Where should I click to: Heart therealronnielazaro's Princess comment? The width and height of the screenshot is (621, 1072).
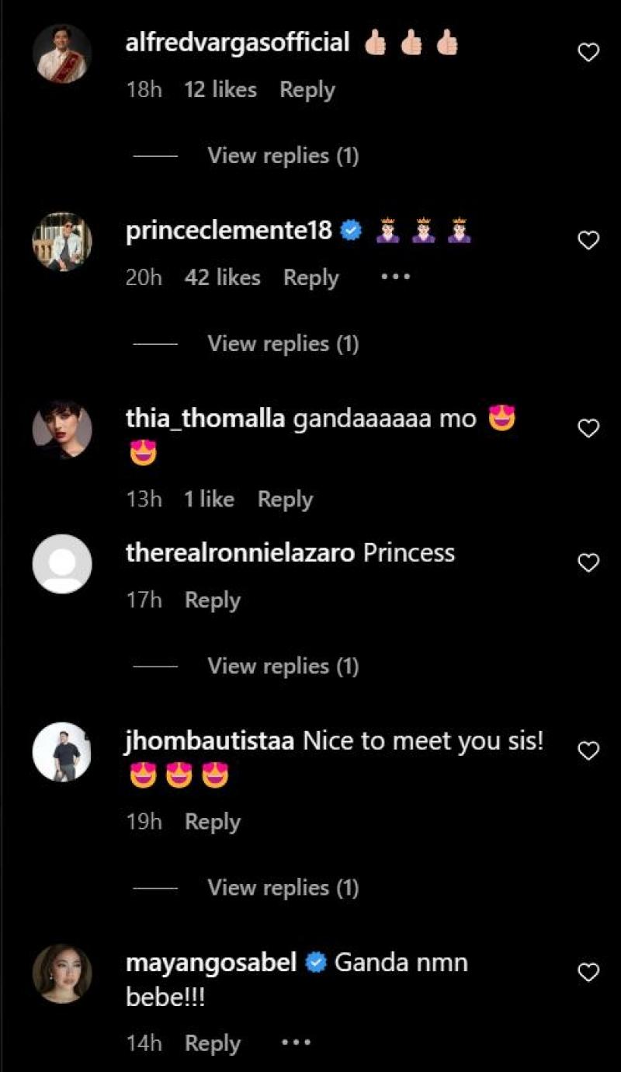[589, 563]
